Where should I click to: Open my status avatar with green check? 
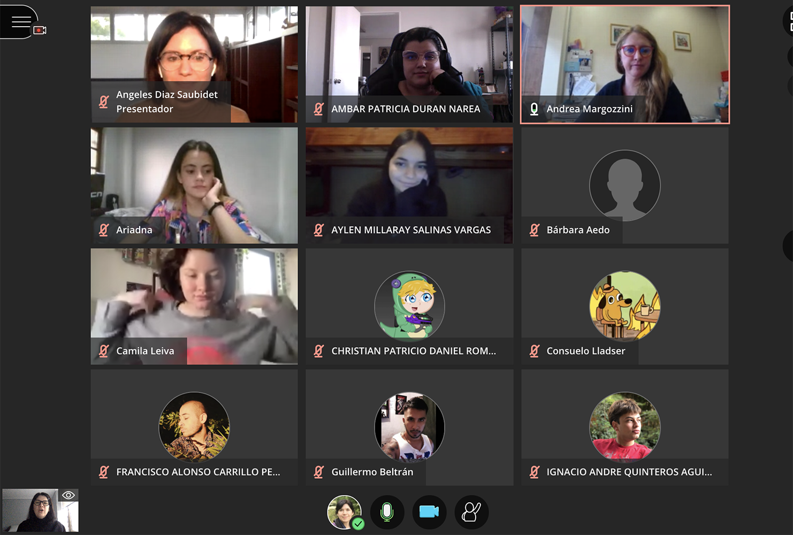[x=345, y=513]
